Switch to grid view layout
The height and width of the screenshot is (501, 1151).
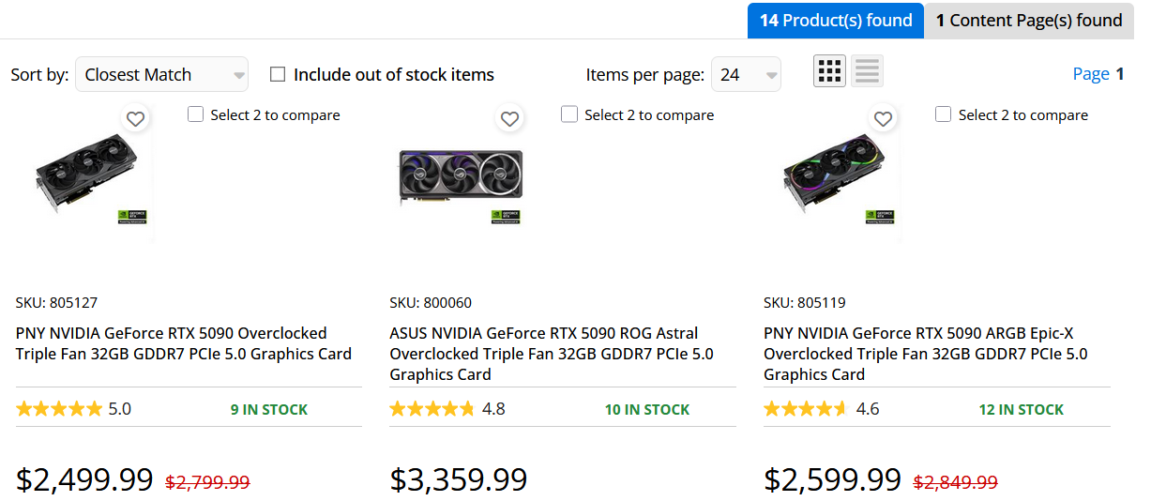click(829, 71)
